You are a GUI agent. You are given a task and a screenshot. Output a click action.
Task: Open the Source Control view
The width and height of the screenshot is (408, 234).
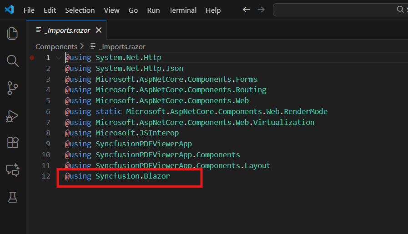[x=12, y=88]
